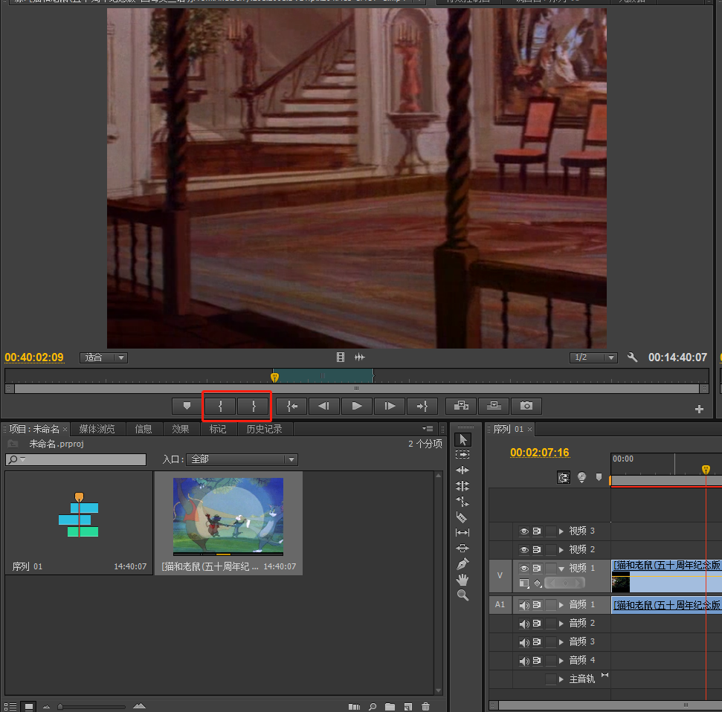The image size is (722, 712).
Task: Hide the 视频 2 track output
Action: coord(524,549)
